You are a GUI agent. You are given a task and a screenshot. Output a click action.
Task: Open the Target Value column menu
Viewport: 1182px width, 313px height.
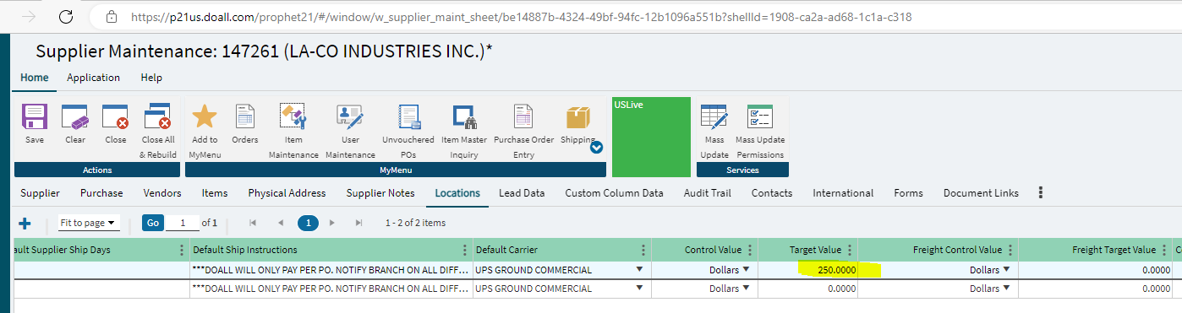pyautogui.click(x=850, y=250)
